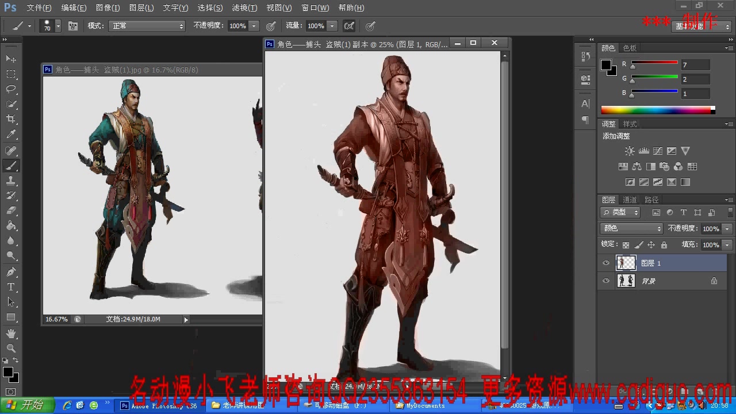The image size is (736, 414).
Task: Switch to the 色板 tab
Action: click(630, 48)
